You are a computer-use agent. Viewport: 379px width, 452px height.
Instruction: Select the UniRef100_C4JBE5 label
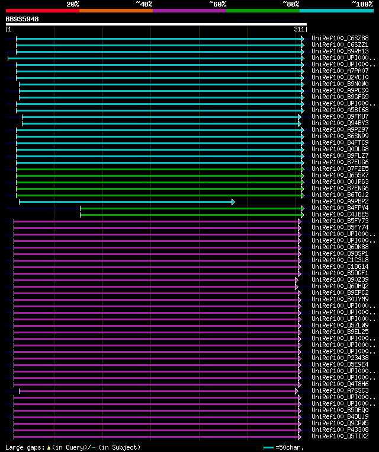[340, 214]
